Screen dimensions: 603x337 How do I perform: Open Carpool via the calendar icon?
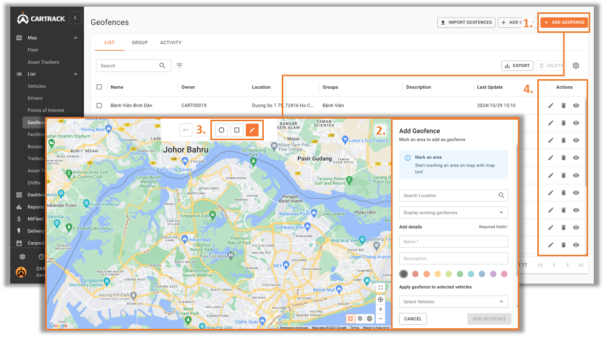pos(19,243)
